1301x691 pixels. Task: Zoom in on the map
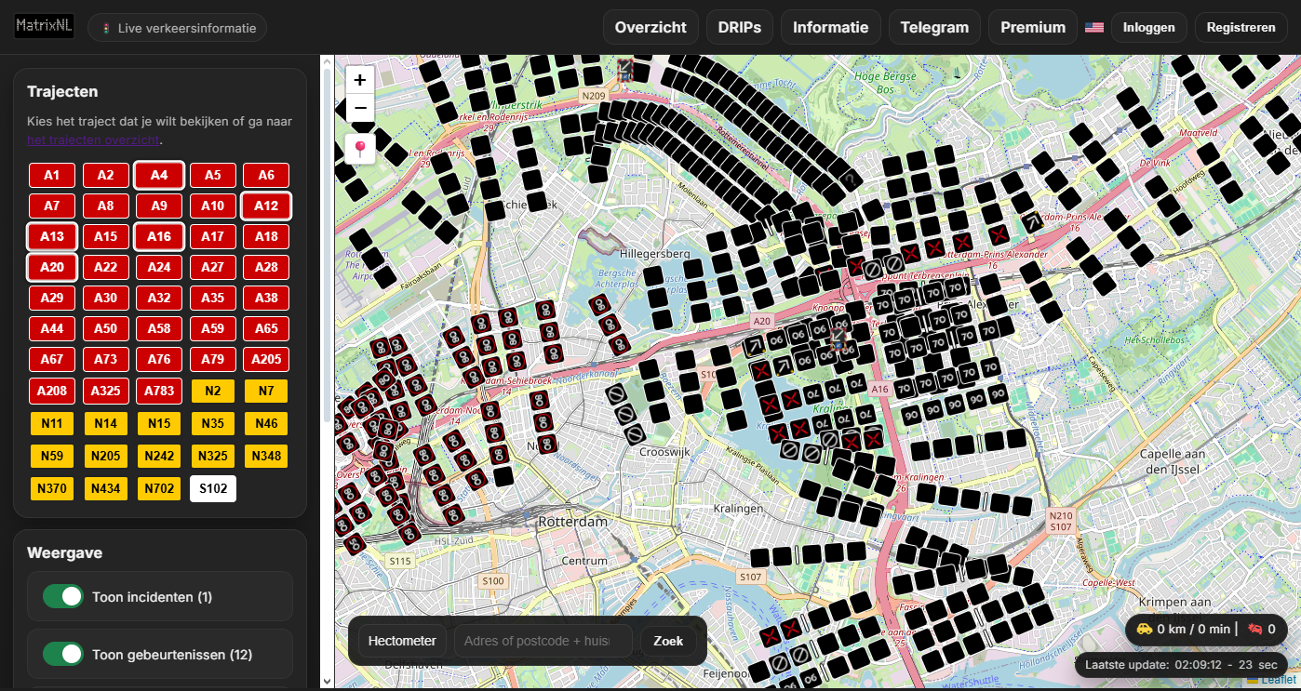[x=360, y=80]
